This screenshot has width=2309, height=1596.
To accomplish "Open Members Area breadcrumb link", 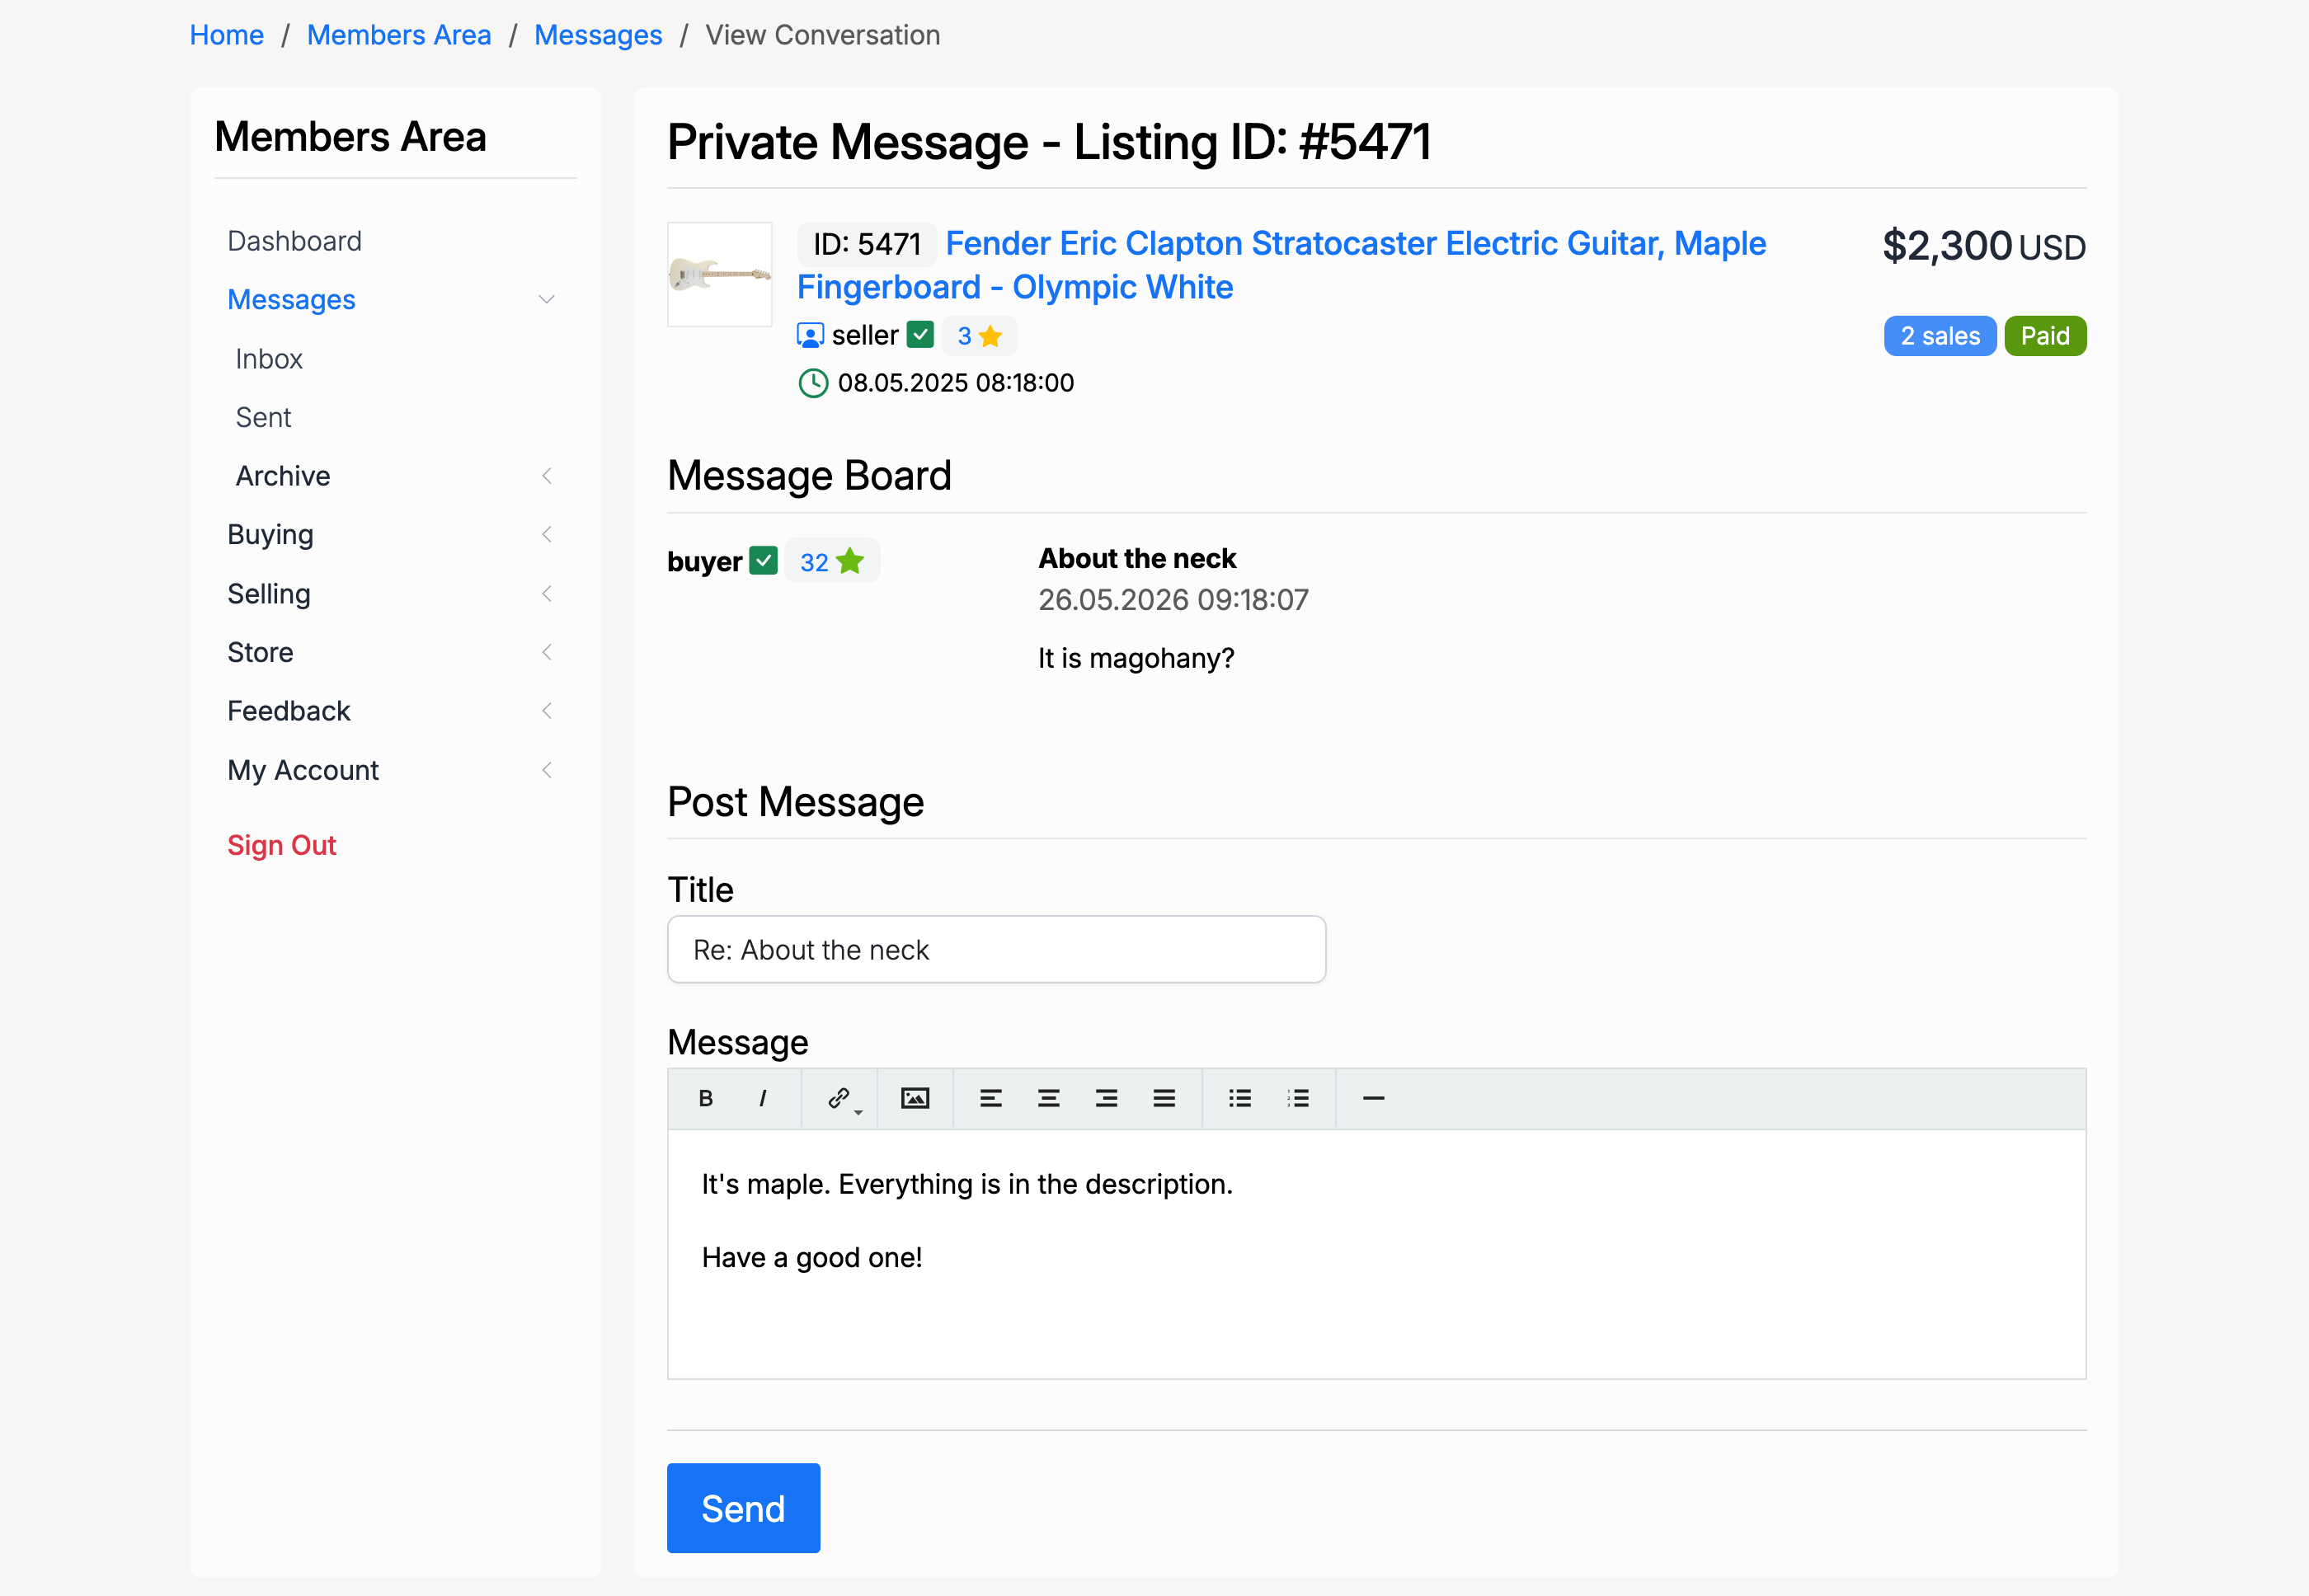I will 399,35.
